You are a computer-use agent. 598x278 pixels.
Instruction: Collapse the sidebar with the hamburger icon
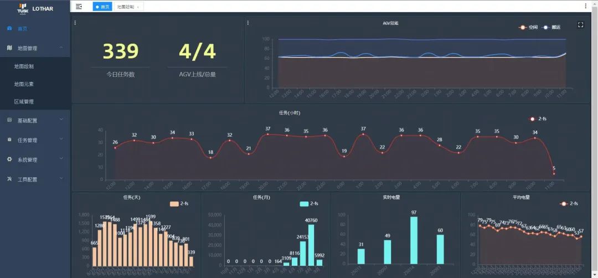coord(79,7)
